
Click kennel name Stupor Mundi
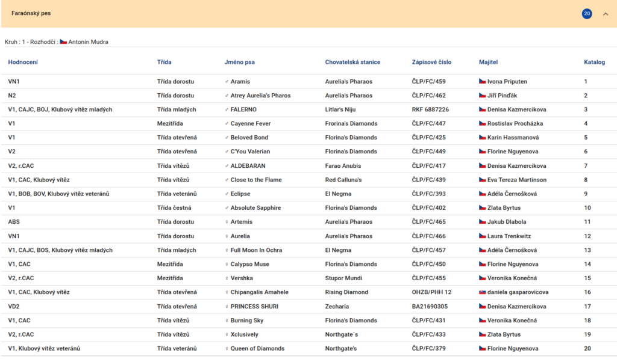pyautogui.click(x=343, y=278)
